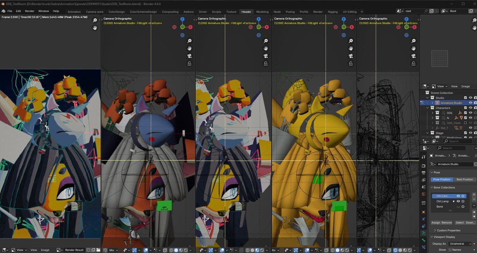Open the World properties tab
The width and height of the screenshot is (477, 253).
tap(423, 195)
